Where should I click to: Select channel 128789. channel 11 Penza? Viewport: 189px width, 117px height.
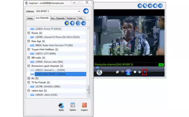point(57,37)
